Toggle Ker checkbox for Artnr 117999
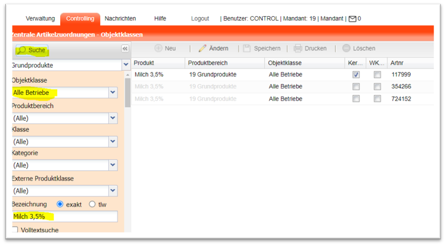This screenshot has height=246, width=446. pyautogui.click(x=356, y=75)
